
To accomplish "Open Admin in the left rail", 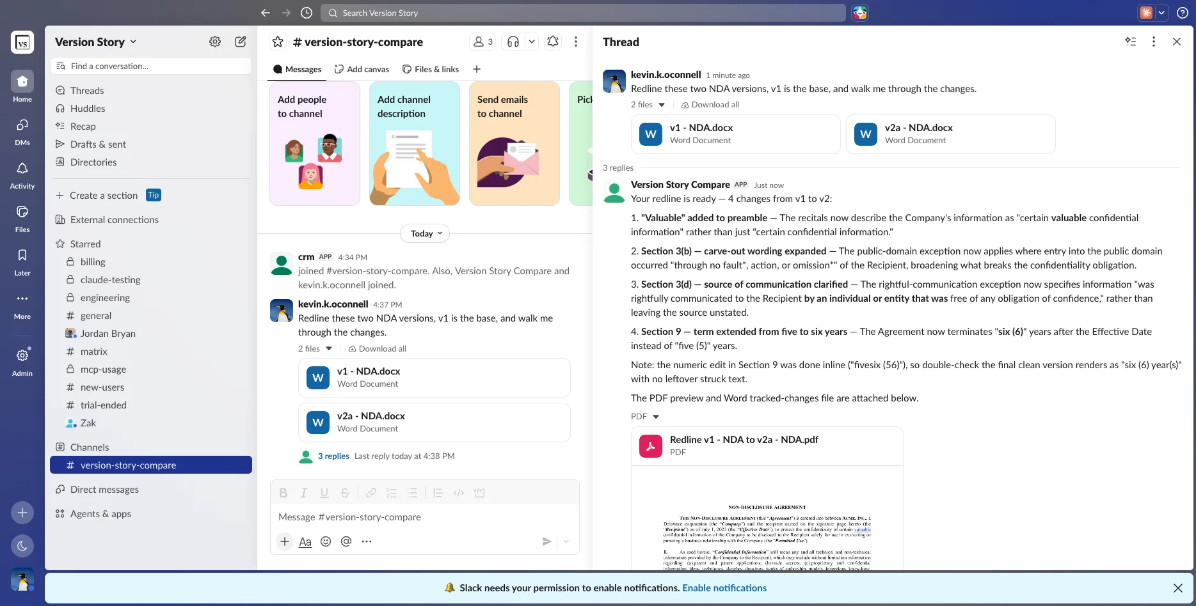I will point(22,361).
